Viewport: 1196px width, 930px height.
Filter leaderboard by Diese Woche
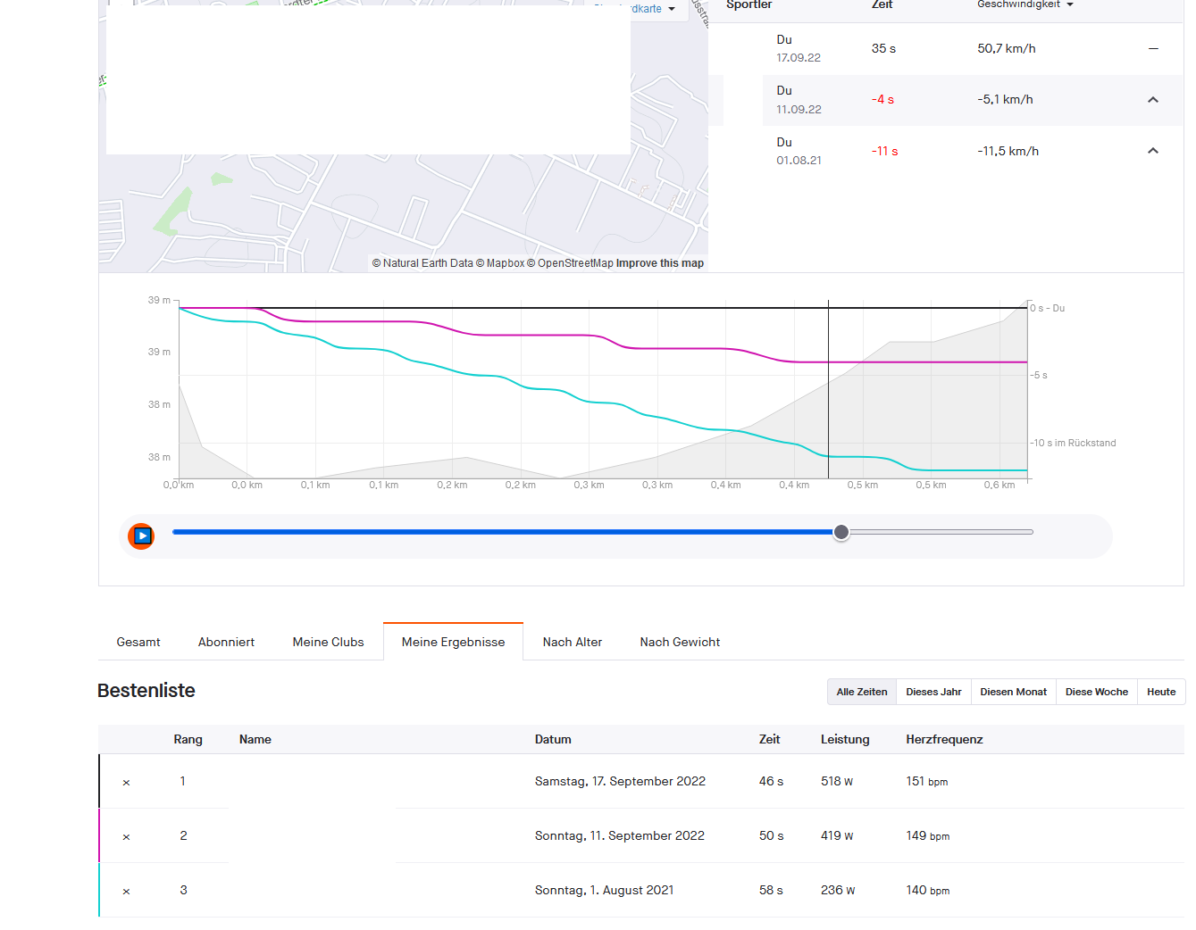point(1096,692)
